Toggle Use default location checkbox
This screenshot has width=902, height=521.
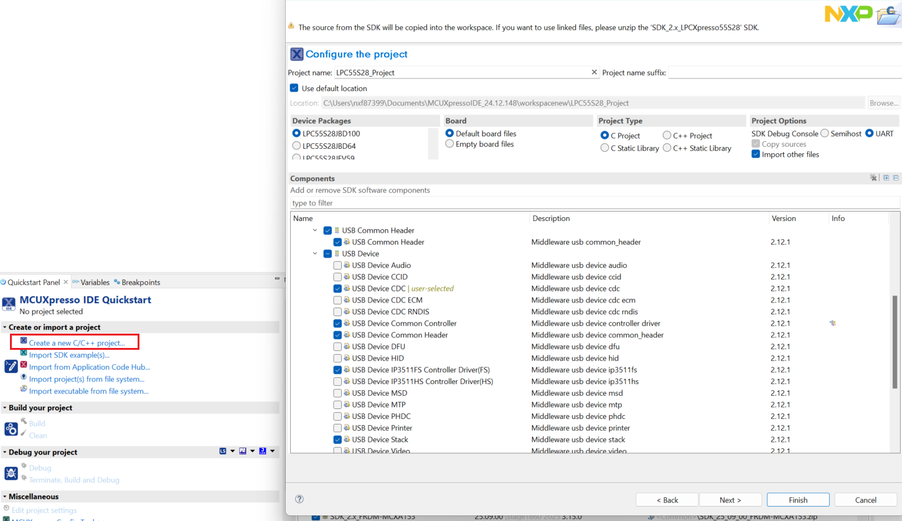(x=294, y=88)
